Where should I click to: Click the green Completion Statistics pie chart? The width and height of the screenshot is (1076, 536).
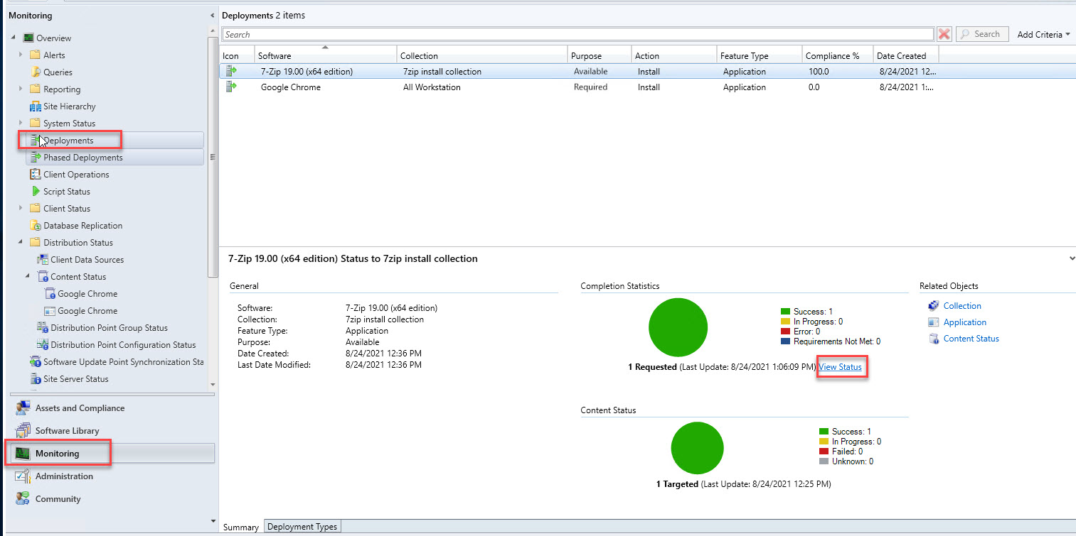678,327
